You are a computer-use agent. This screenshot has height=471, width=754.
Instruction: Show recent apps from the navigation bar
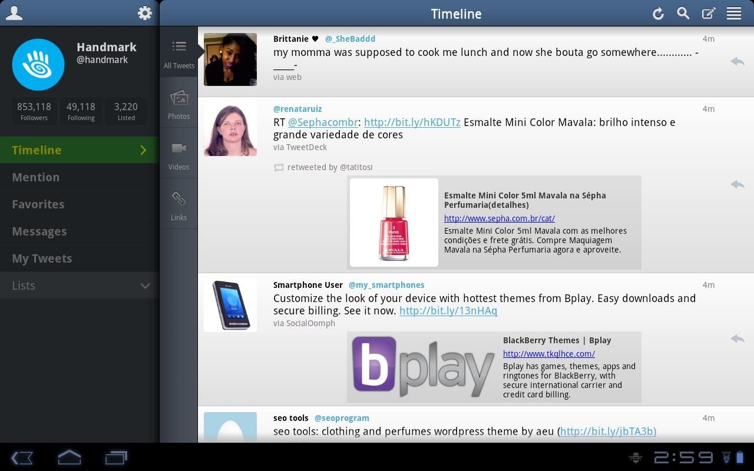tap(115, 457)
